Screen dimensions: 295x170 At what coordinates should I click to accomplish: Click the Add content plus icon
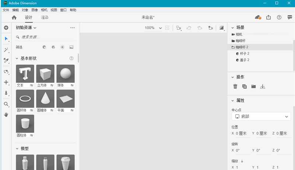pos(6,28)
